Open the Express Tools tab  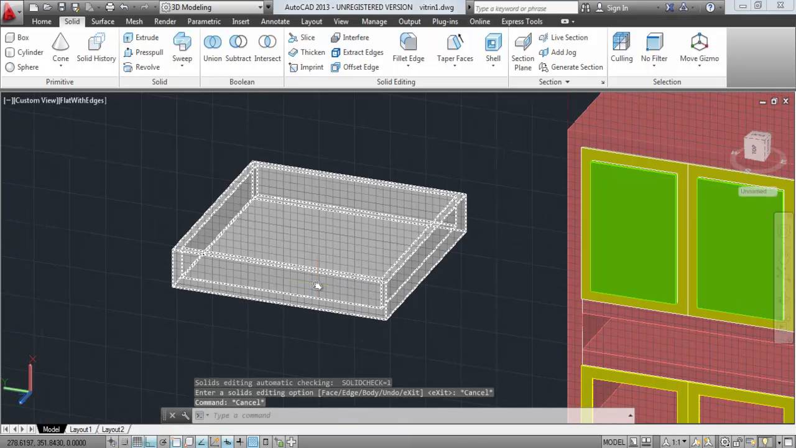(x=522, y=21)
